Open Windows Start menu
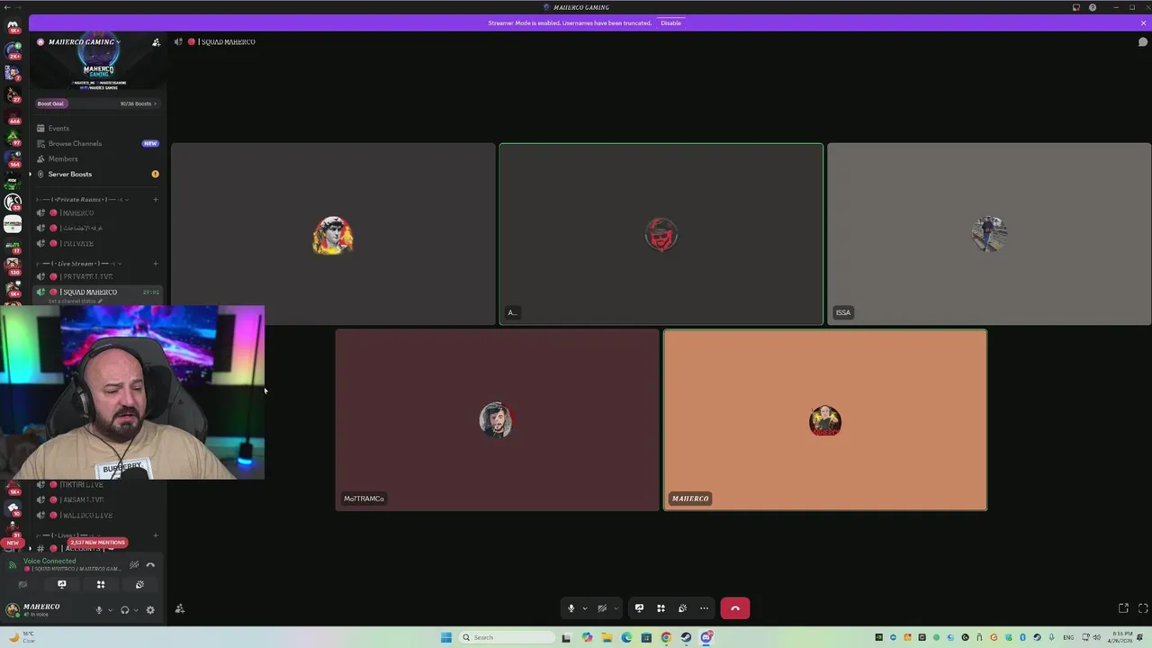This screenshot has width=1152, height=648. pyautogui.click(x=446, y=637)
